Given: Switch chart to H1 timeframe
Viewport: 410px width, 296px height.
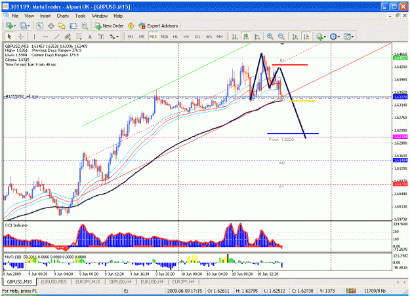Looking at the screenshot, I should (x=175, y=37).
